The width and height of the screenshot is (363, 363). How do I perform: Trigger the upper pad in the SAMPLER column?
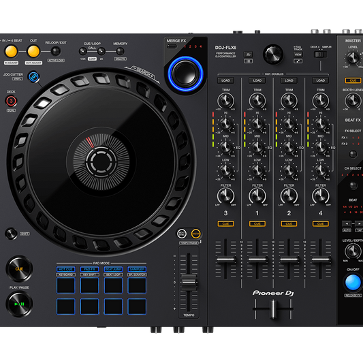pyautogui.click(x=137, y=285)
